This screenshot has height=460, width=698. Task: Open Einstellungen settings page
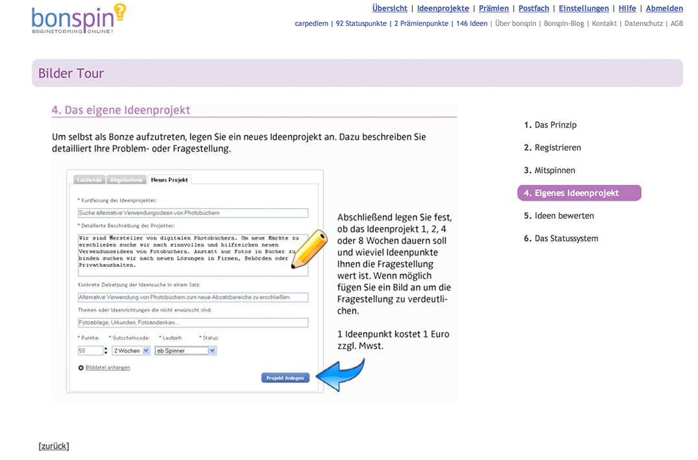coord(584,8)
